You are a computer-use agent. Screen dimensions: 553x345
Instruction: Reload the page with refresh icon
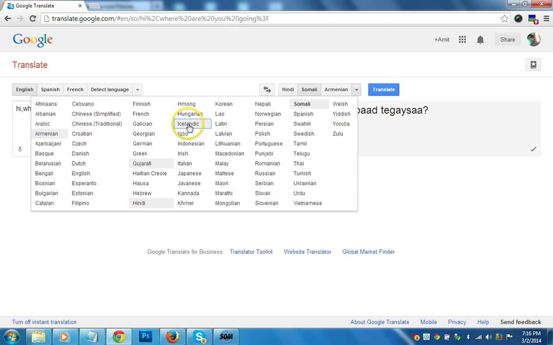33,19
